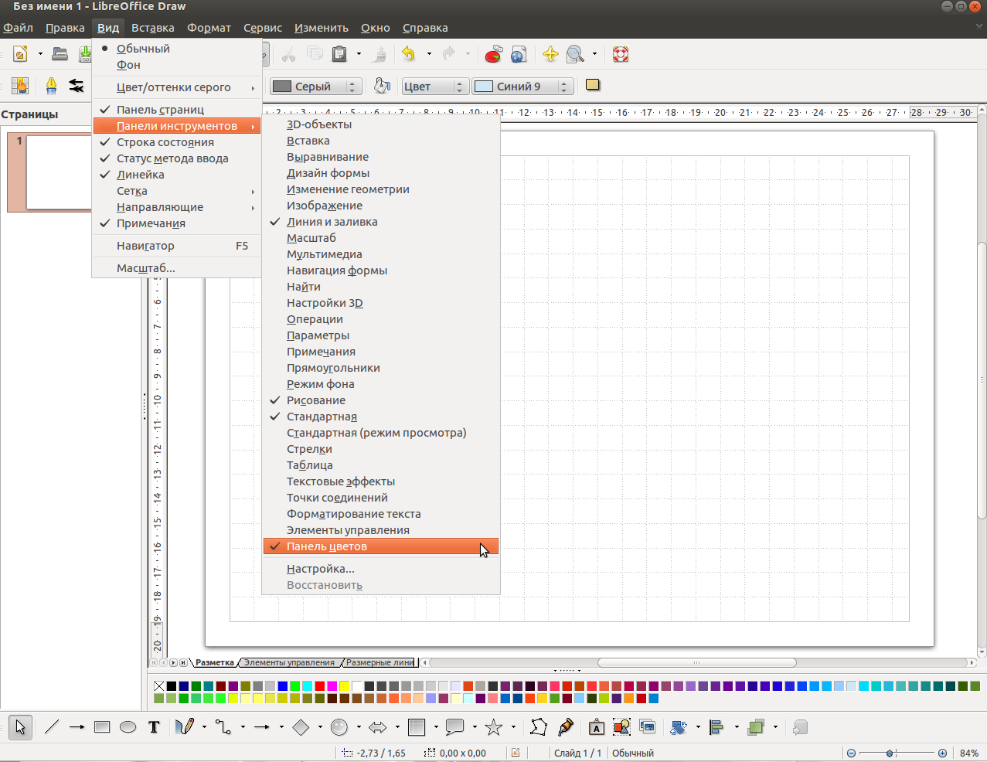Expand Направляющие submenu

click(177, 207)
